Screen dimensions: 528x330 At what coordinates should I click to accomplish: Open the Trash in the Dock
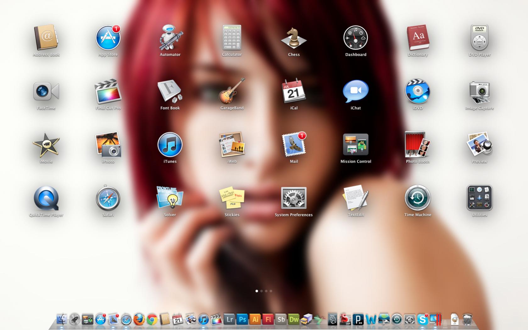(468, 319)
